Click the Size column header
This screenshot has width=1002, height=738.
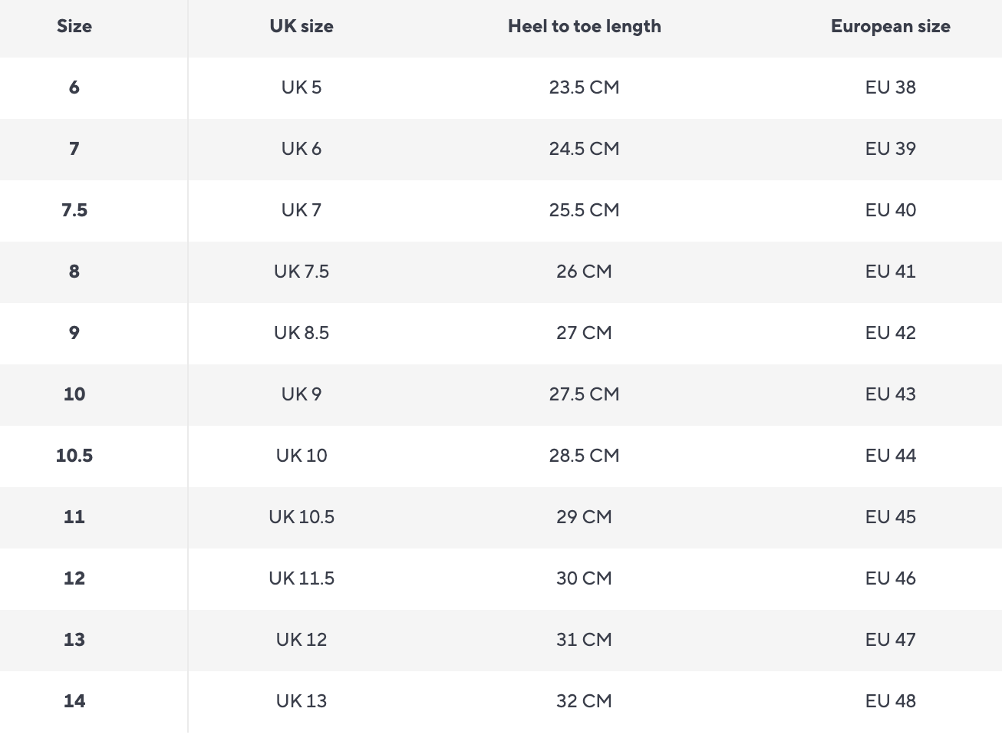(x=74, y=26)
